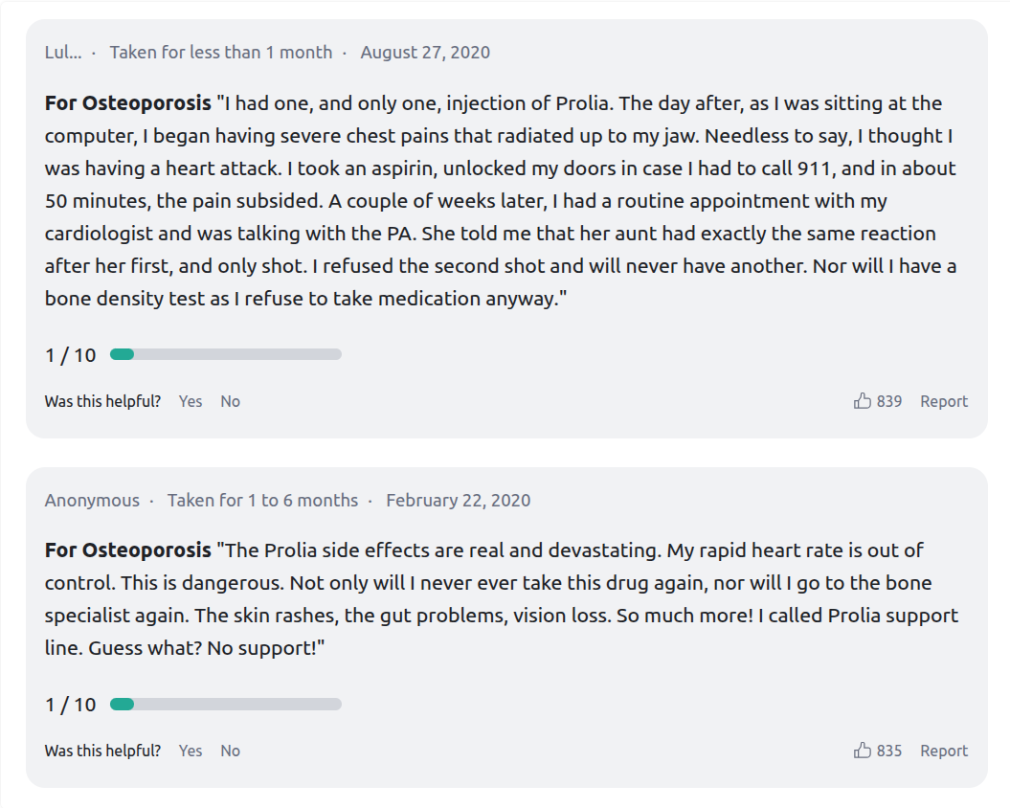Click thumbs-up icon on the 839-likes review
The image size is (1010, 808).
862,401
